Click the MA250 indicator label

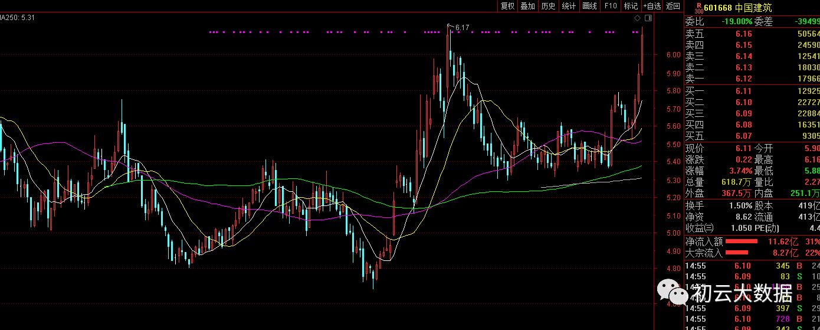[x=18, y=18]
